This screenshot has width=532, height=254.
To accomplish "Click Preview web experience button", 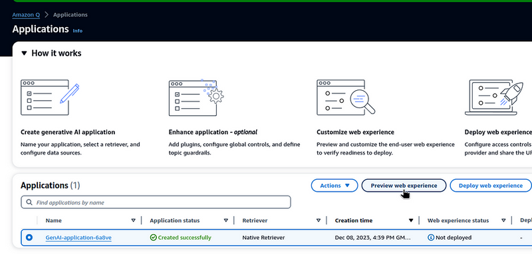I will pos(404,185).
